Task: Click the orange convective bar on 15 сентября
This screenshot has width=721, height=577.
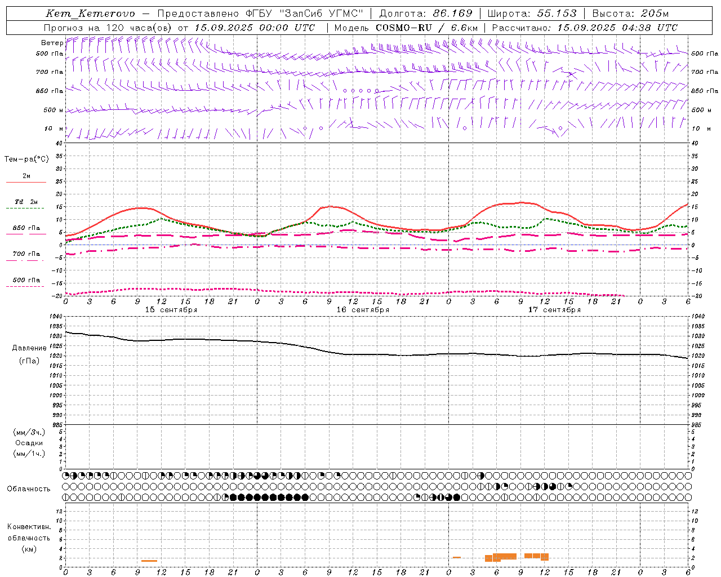Action: click(x=149, y=561)
